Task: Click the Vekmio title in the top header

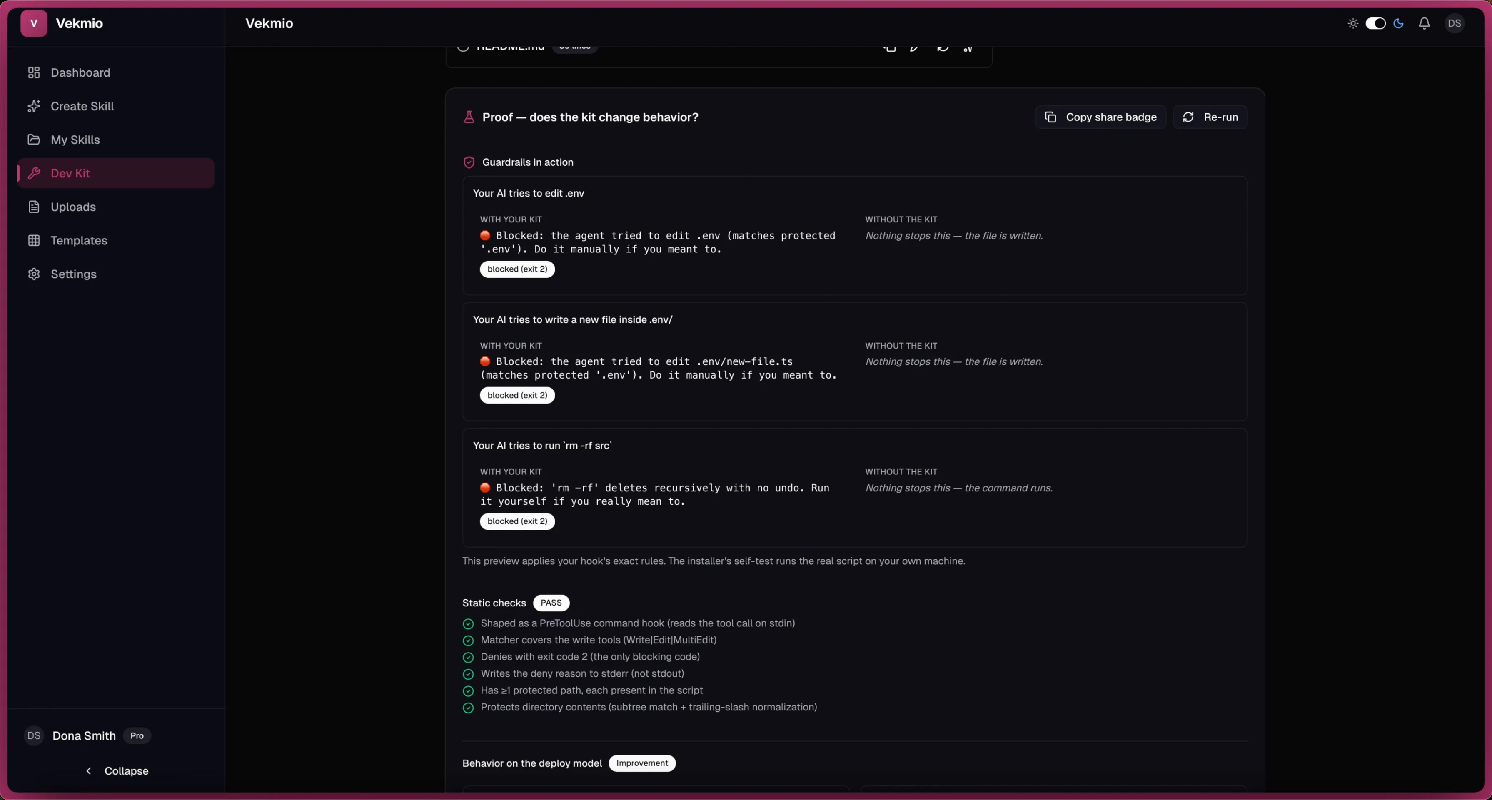Action: pyautogui.click(x=269, y=23)
